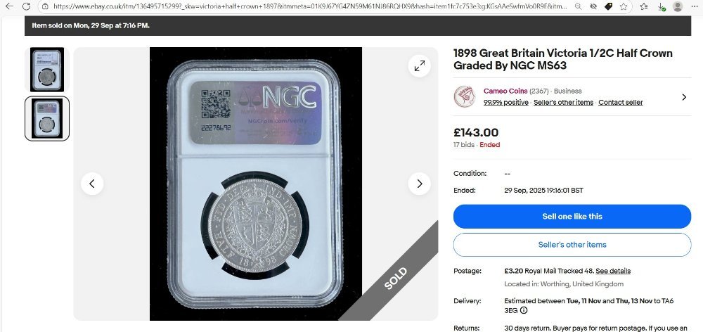Image resolution: width=703 pixels, height=332 pixels.
Task: Expand Cameo Coins seller details chevron
Action: point(684,97)
